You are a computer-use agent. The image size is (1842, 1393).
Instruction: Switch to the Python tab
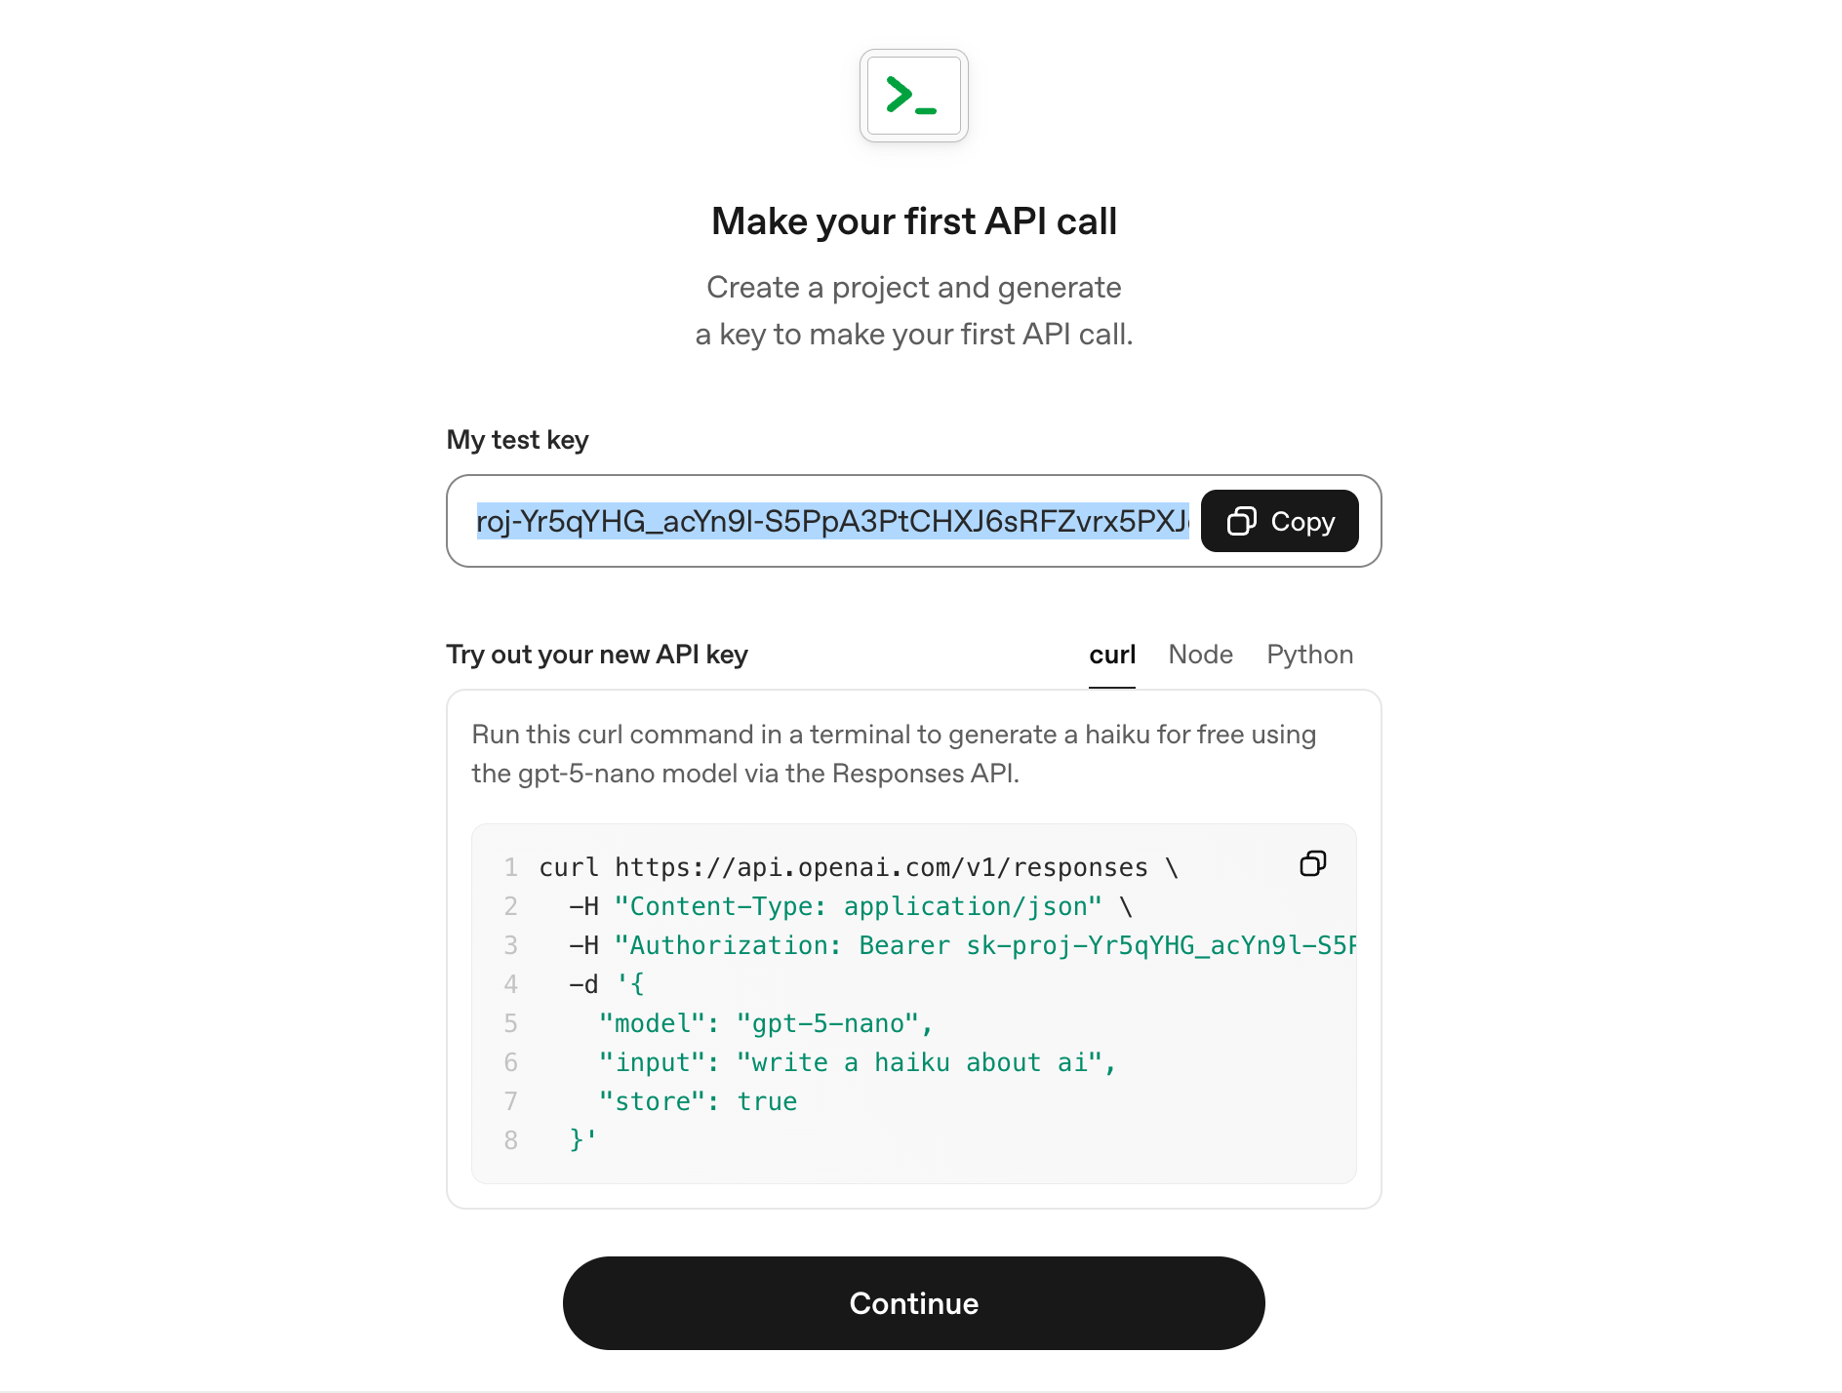pyautogui.click(x=1309, y=655)
